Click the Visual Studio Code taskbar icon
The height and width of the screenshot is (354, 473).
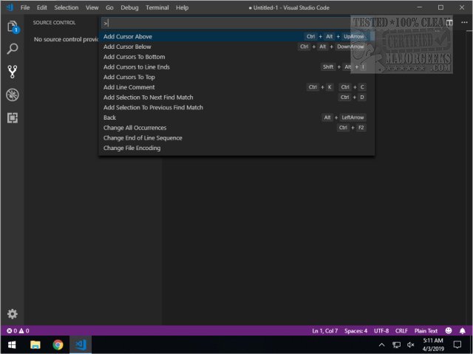click(81, 344)
